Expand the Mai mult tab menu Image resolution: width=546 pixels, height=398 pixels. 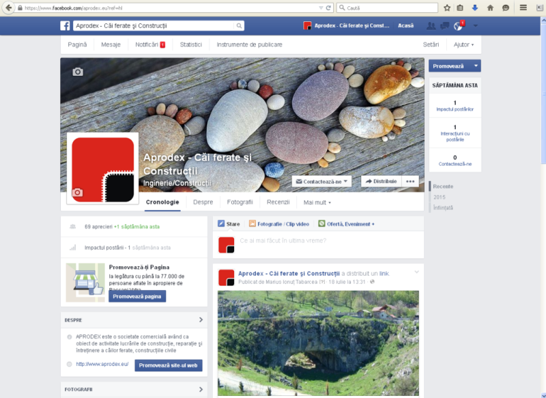[x=317, y=203]
